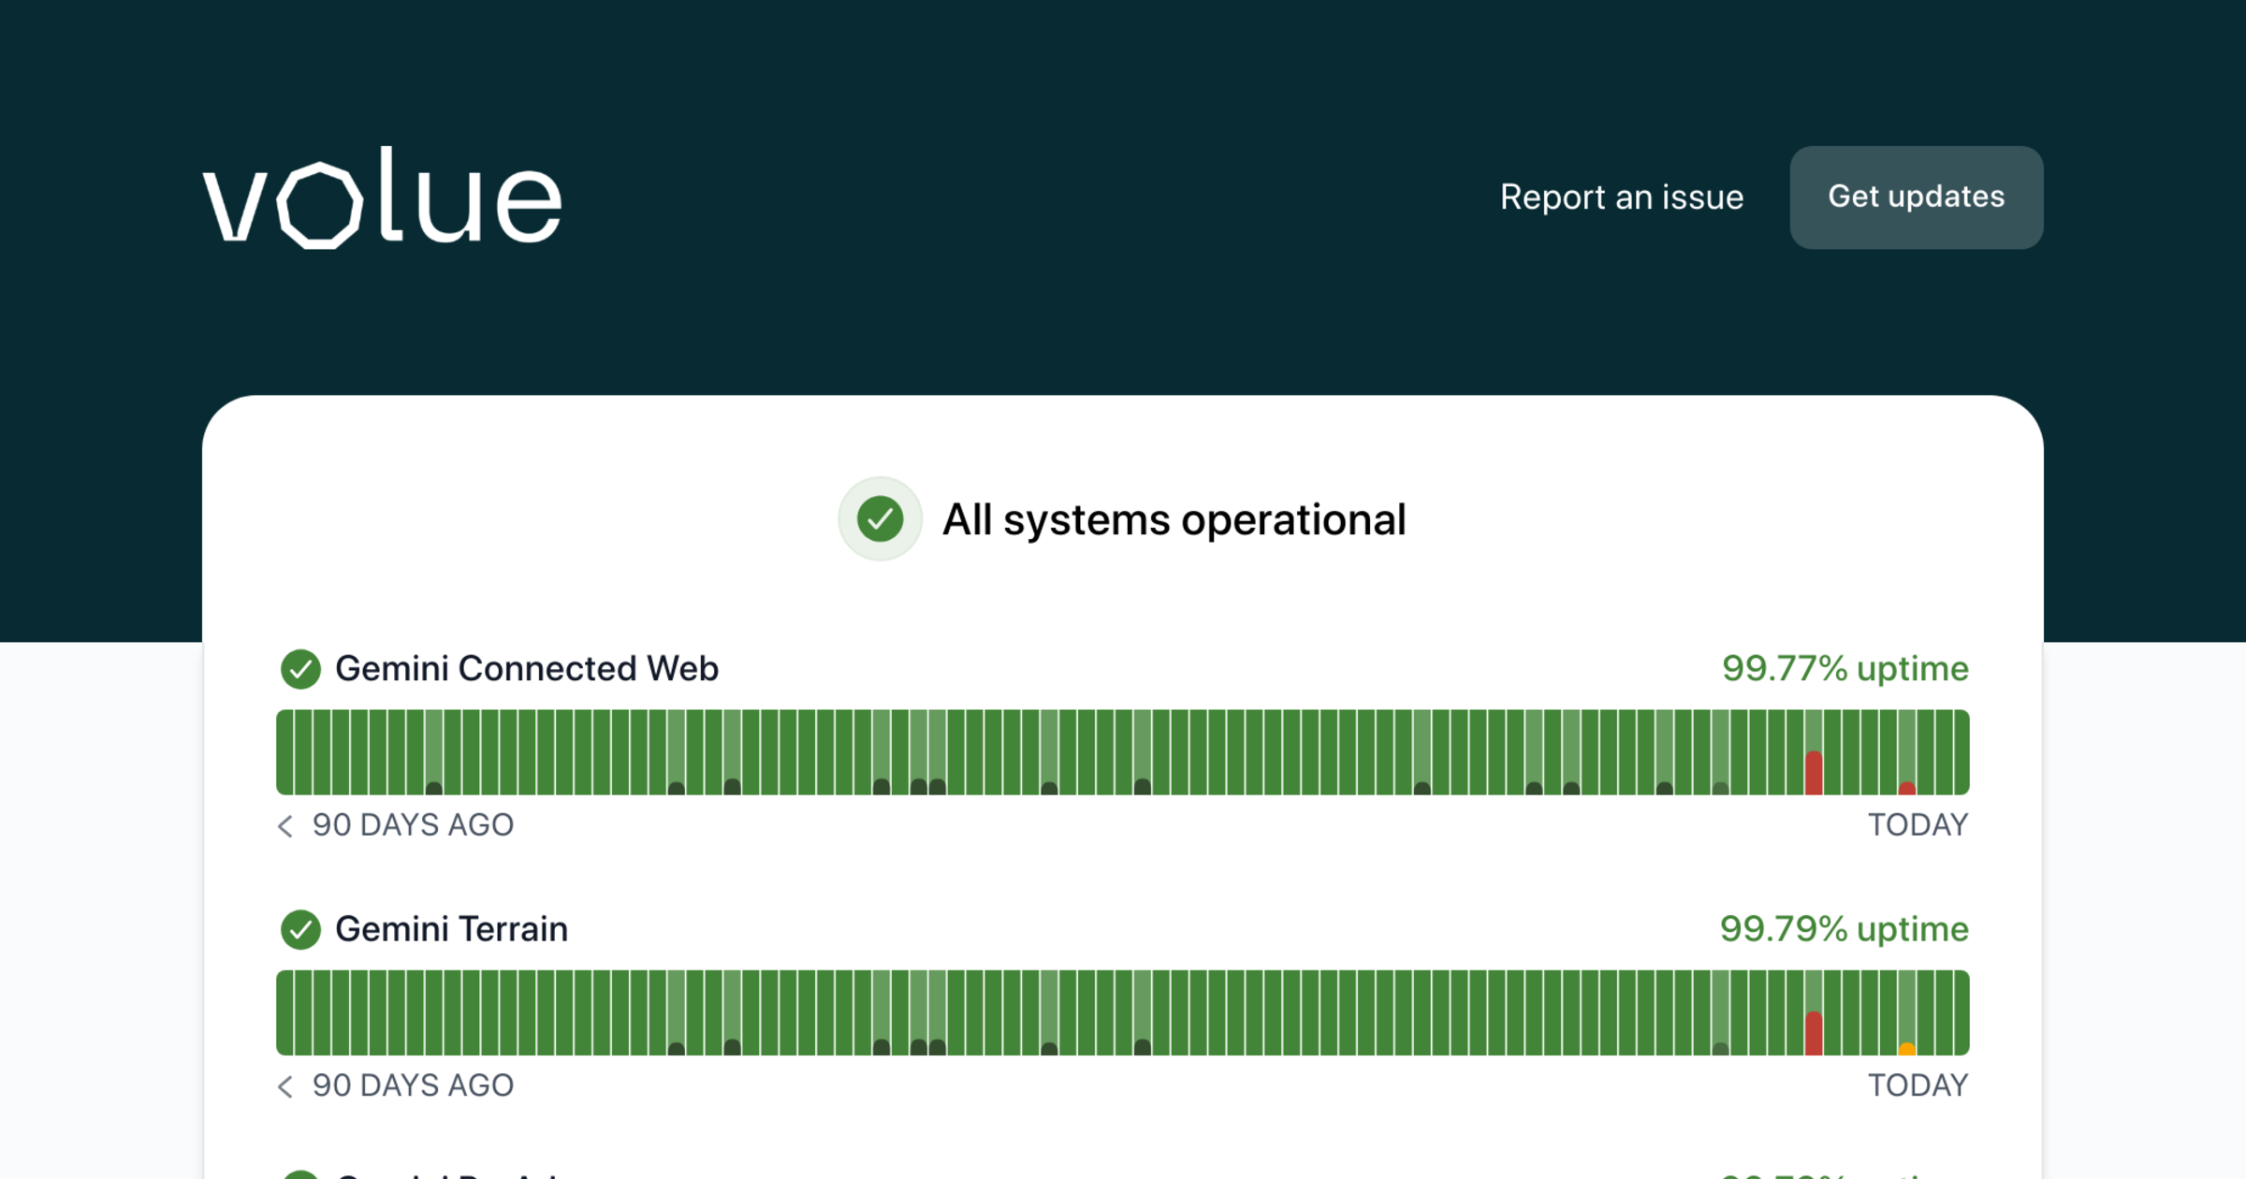Image resolution: width=2246 pixels, height=1179 pixels.
Task: Click the green checkmark beside All systems operational
Action: (880, 519)
